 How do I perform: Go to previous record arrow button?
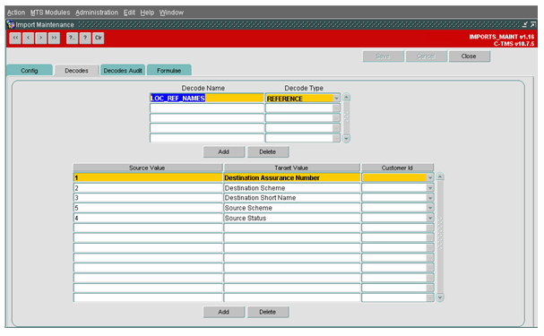[x=28, y=38]
